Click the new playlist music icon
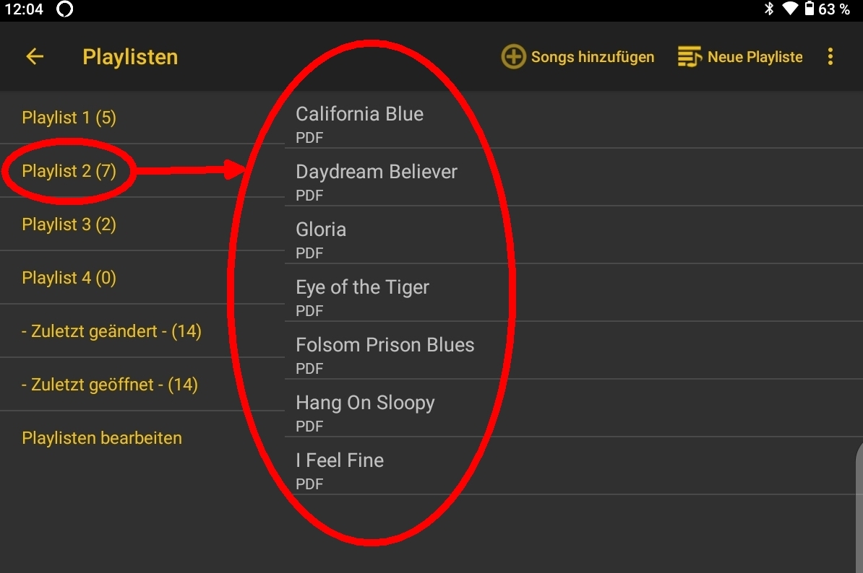 tap(690, 57)
